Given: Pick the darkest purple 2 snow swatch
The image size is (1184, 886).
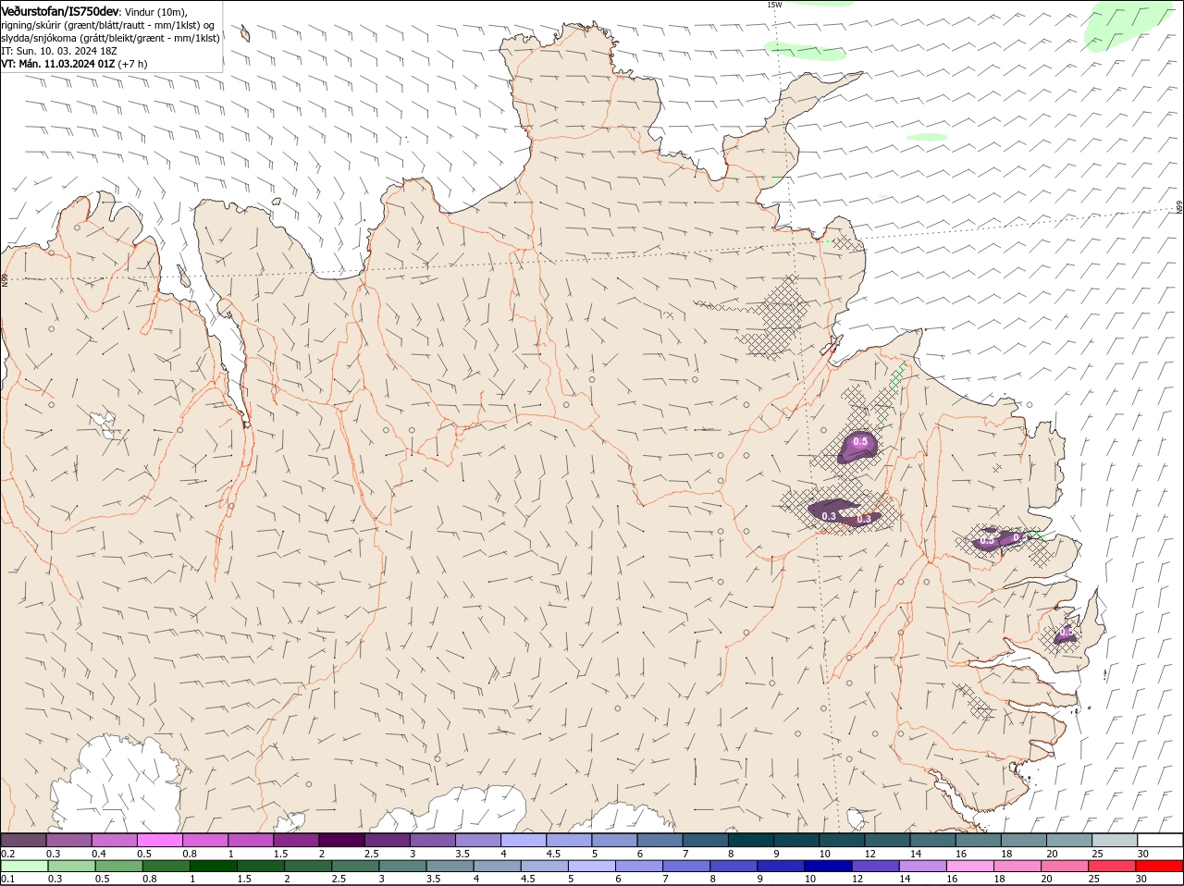Looking at the screenshot, I should (341, 840).
